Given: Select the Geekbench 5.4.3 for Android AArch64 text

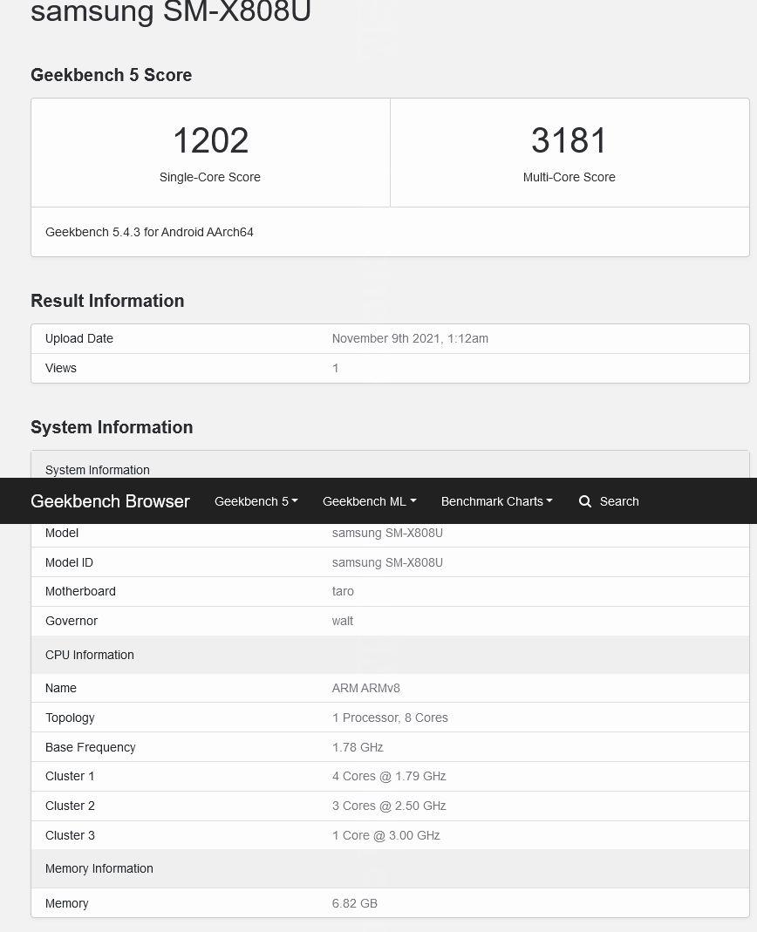Looking at the screenshot, I should pyautogui.click(x=149, y=232).
